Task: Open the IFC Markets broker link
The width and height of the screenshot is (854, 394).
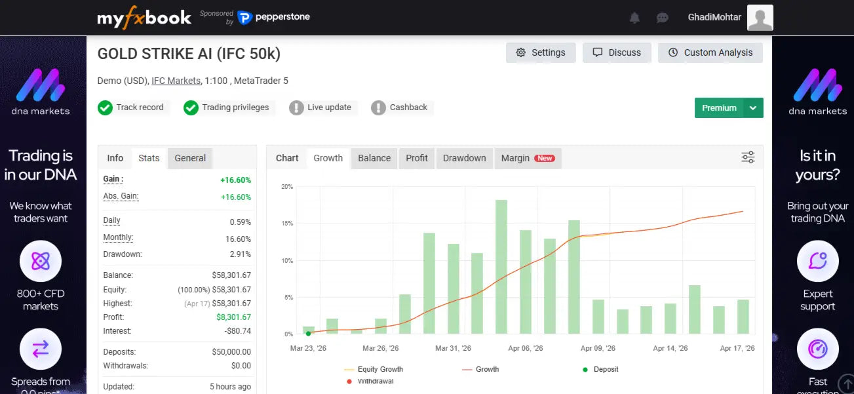Action: coord(176,81)
